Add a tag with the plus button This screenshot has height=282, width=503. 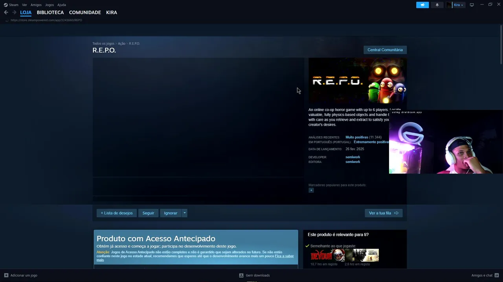pyautogui.click(x=311, y=190)
